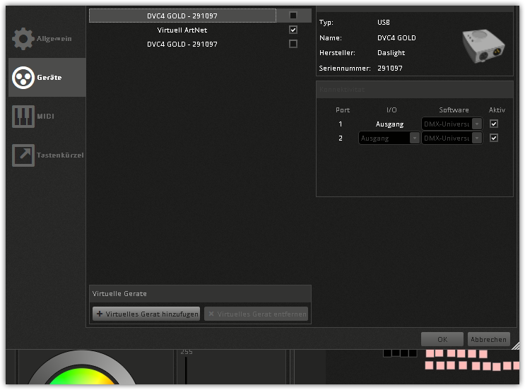Click the Typ value USB
The image size is (525, 390).
click(x=384, y=23)
